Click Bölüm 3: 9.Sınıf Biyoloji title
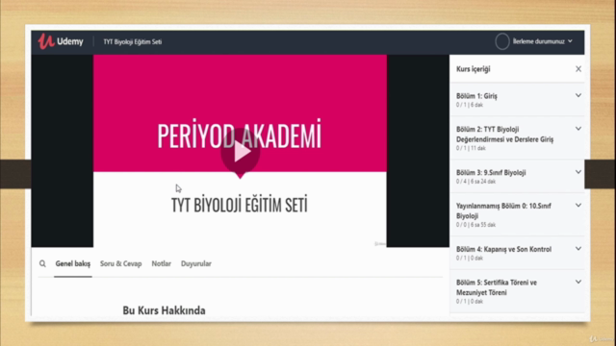The width and height of the screenshot is (616, 346). (x=491, y=173)
